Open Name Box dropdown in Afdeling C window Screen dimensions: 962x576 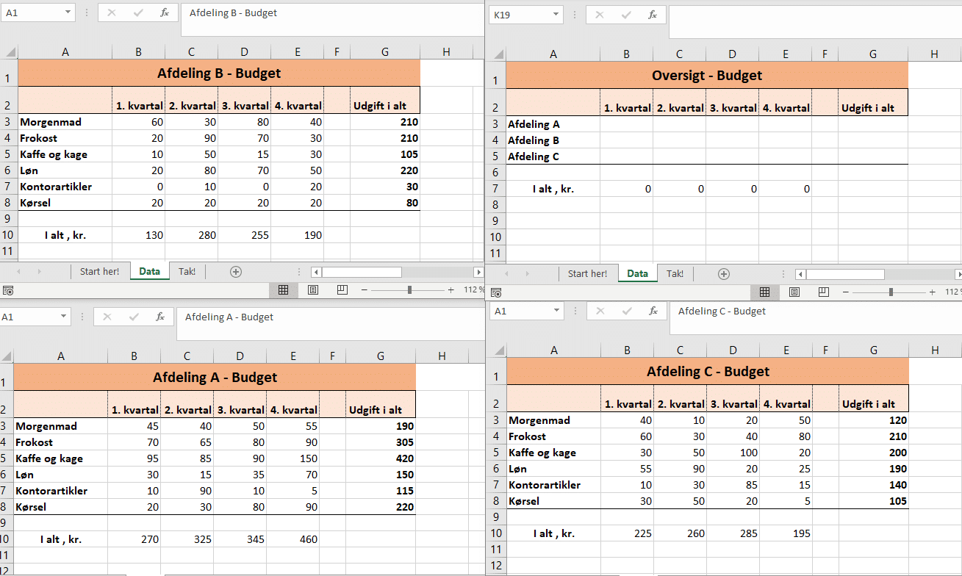coord(556,311)
